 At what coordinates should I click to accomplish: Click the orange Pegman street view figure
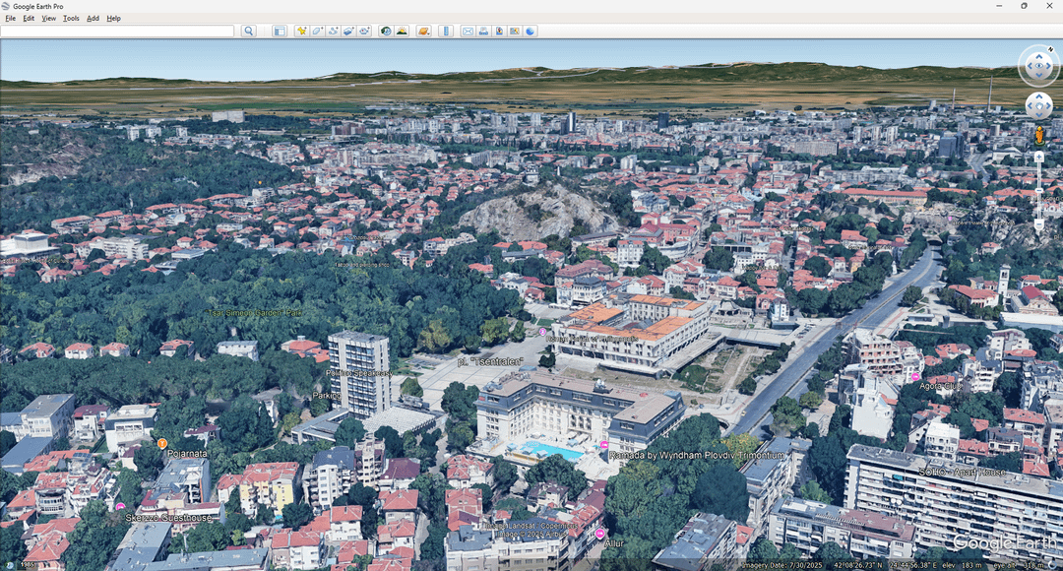point(1038,135)
